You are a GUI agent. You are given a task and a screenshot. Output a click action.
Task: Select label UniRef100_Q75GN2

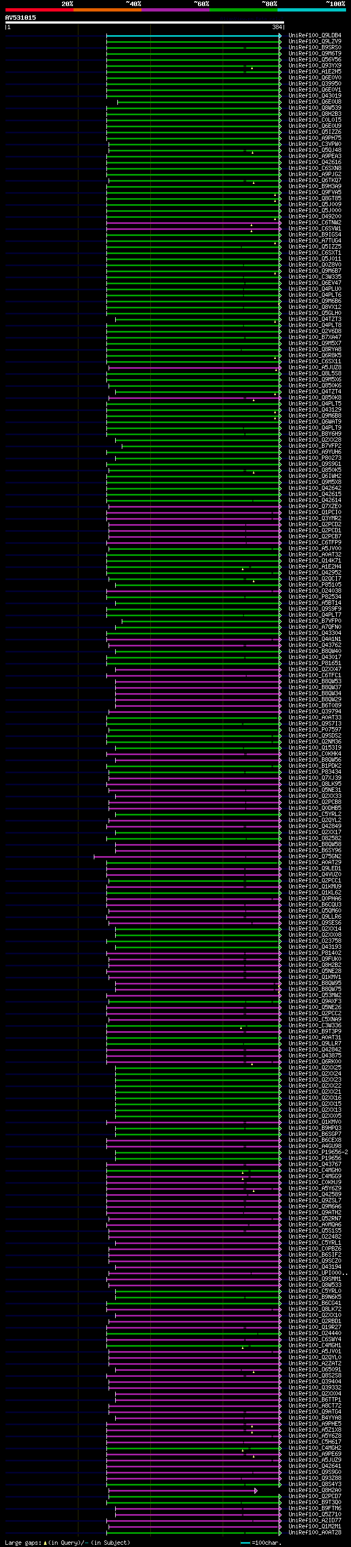pos(315,857)
